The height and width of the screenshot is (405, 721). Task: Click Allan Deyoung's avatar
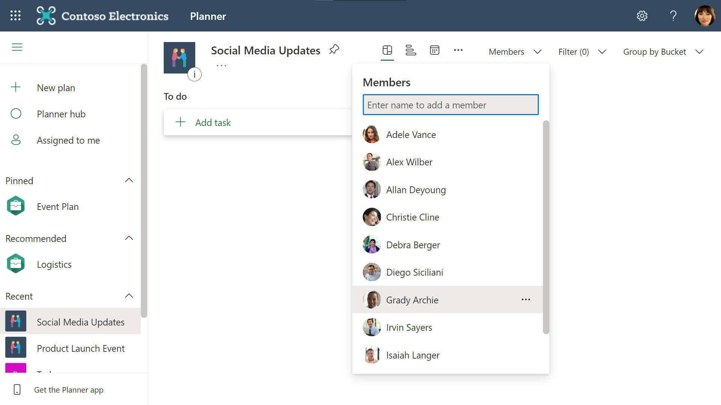[x=372, y=189]
